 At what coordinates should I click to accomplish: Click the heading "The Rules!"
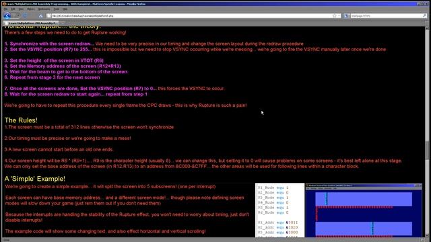(x=21, y=120)
